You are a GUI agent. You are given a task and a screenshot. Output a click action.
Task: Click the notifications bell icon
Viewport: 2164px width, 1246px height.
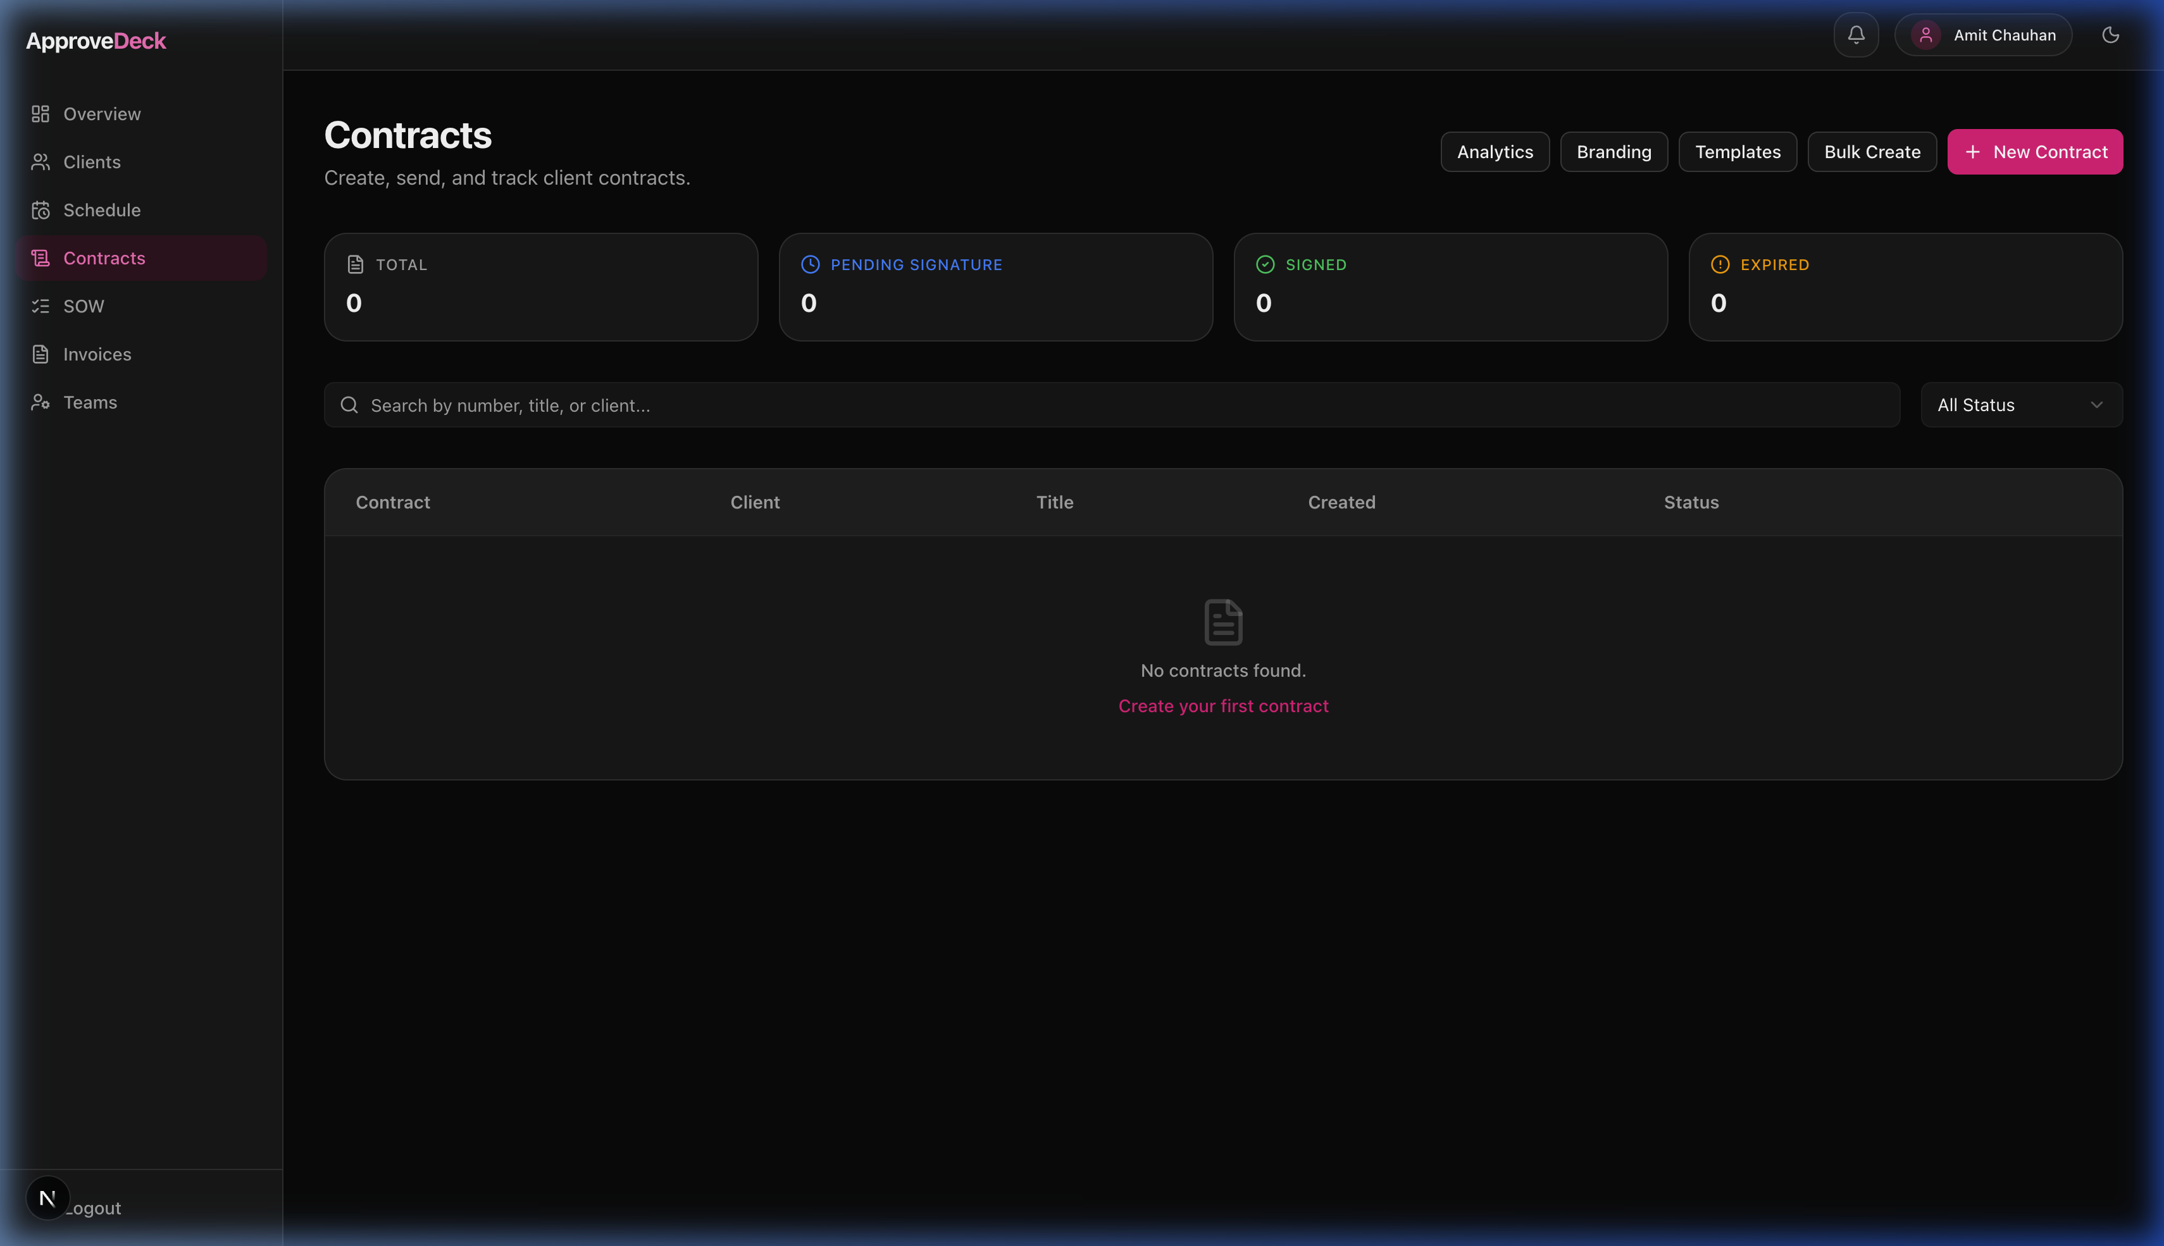pos(1856,35)
